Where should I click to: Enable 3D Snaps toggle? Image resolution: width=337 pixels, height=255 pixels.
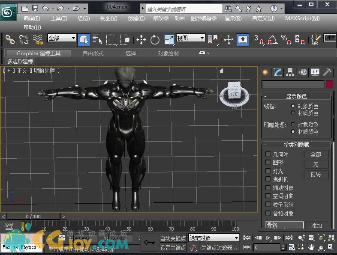coord(259,40)
